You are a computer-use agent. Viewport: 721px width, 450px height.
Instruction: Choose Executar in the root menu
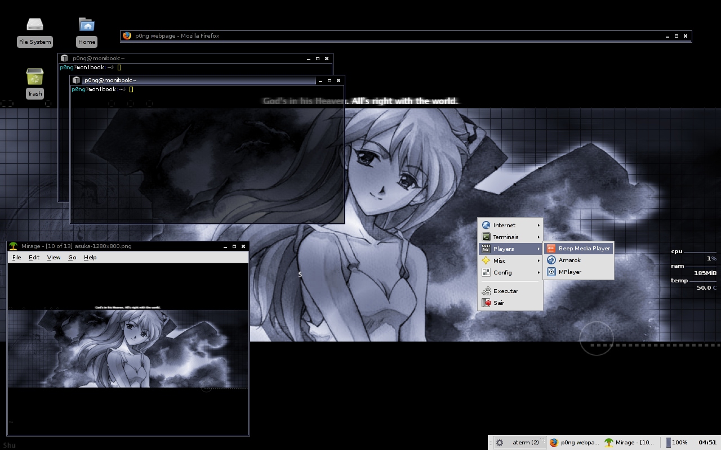tap(510, 291)
